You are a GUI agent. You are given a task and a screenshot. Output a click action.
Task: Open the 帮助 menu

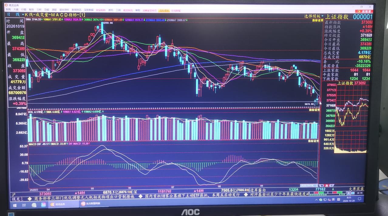[138, 10]
